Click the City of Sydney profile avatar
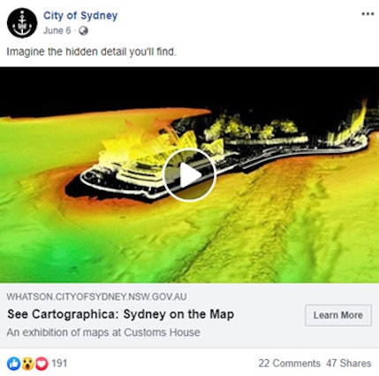379x376 pixels. click(x=22, y=23)
